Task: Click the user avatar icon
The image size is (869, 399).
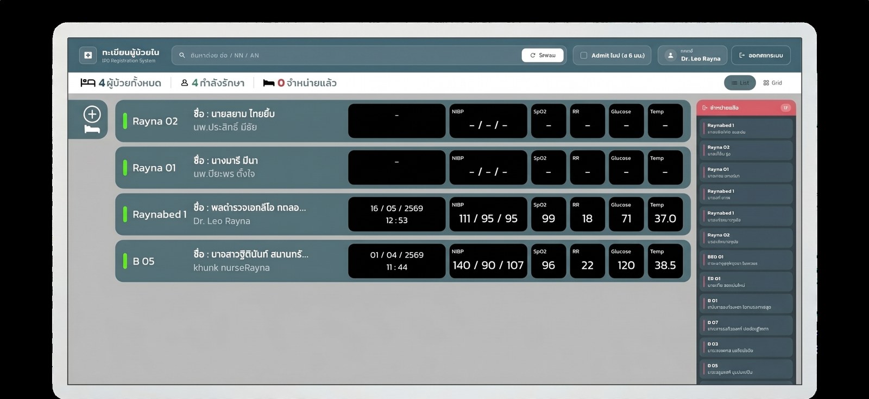Action: point(671,55)
